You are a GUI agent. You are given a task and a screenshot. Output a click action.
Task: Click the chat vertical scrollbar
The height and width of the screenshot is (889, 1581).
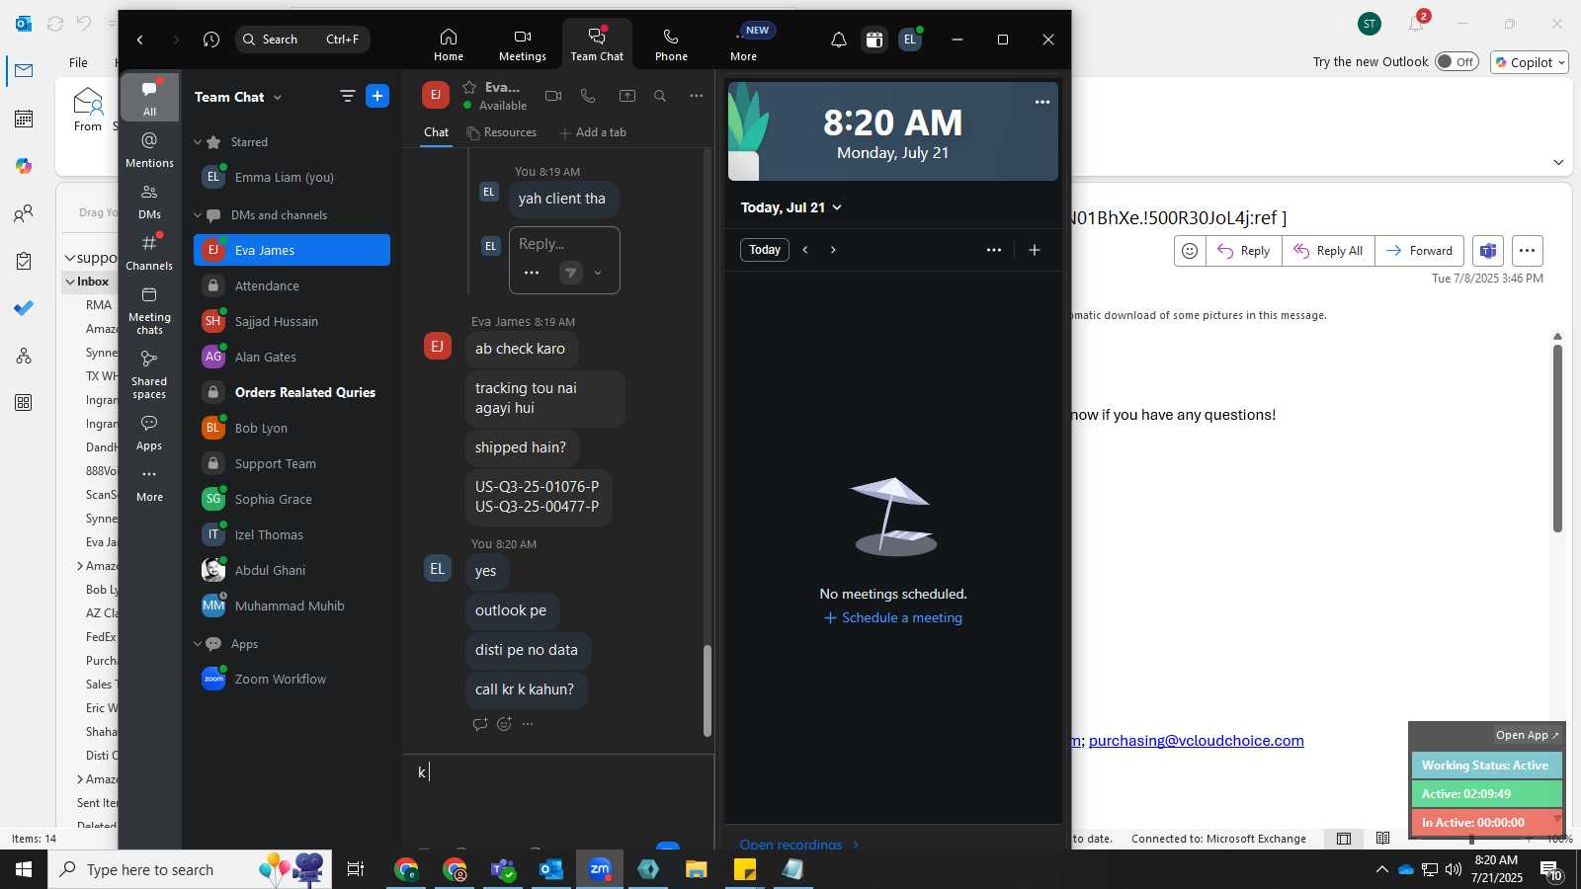(x=707, y=690)
